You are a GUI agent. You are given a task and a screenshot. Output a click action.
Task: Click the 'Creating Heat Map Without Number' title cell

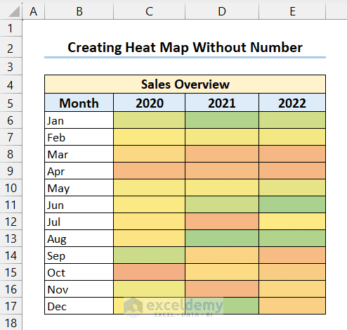(x=185, y=47)
